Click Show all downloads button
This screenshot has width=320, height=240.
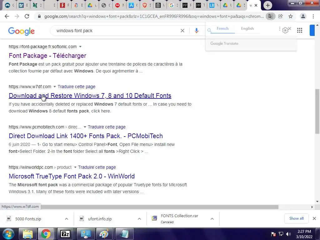296,218
